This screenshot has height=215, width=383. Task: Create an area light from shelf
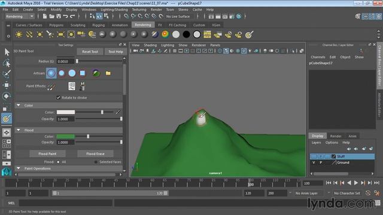[x=60, y=35]
